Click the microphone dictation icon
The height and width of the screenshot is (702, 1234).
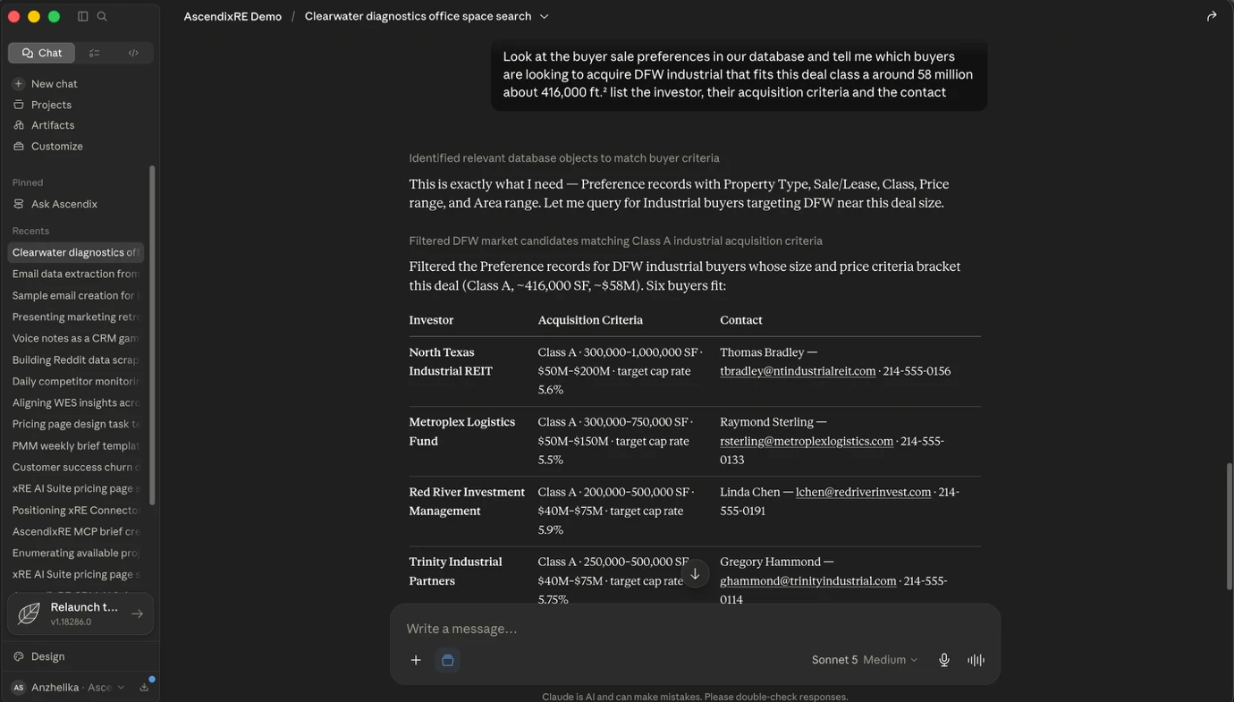(944, 660)
